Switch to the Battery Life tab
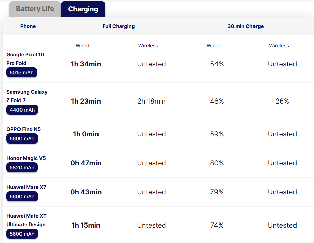Image resolution: width=314 pixels, height=243 pixels. click(35, 9)
